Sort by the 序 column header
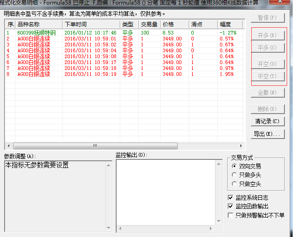The width and height of the screenshot is (293, 237). [10, 25]
